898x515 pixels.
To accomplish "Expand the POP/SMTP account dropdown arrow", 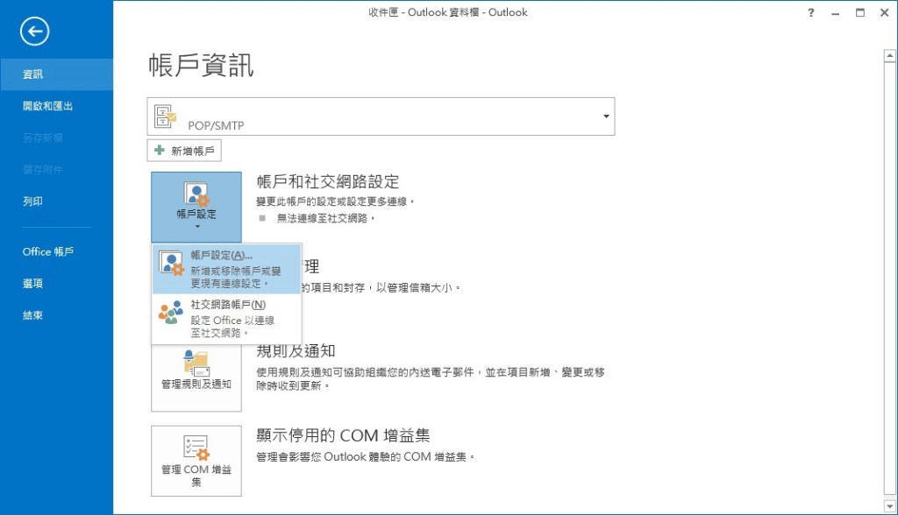I will (605, 116).
